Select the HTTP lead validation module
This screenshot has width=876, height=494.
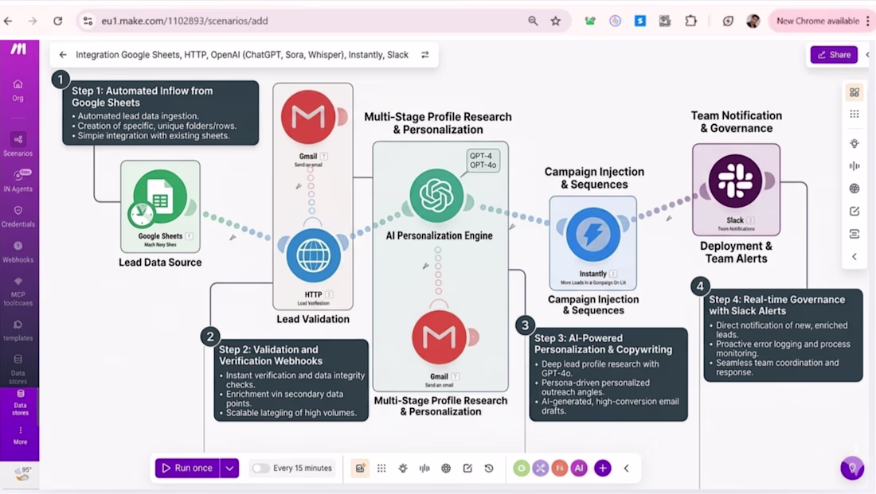(x=314, y=255)
